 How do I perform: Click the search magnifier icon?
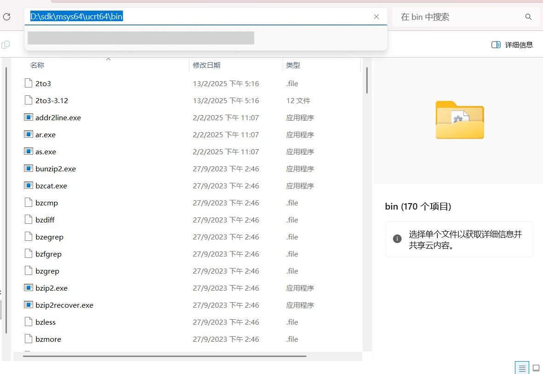point(528,17)
